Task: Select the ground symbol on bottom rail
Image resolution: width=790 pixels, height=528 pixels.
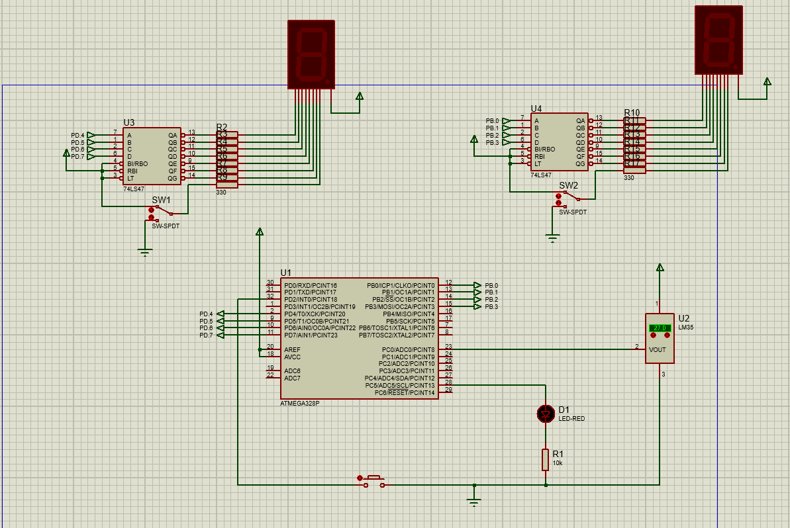Action: 474,502
